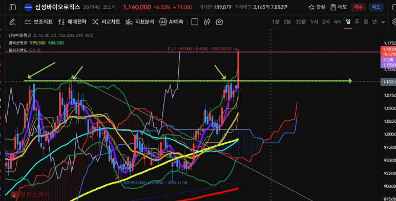Screen dimensions: 396x201
Task: Select the 월 monthly timeframe
Action: [366, 22]
